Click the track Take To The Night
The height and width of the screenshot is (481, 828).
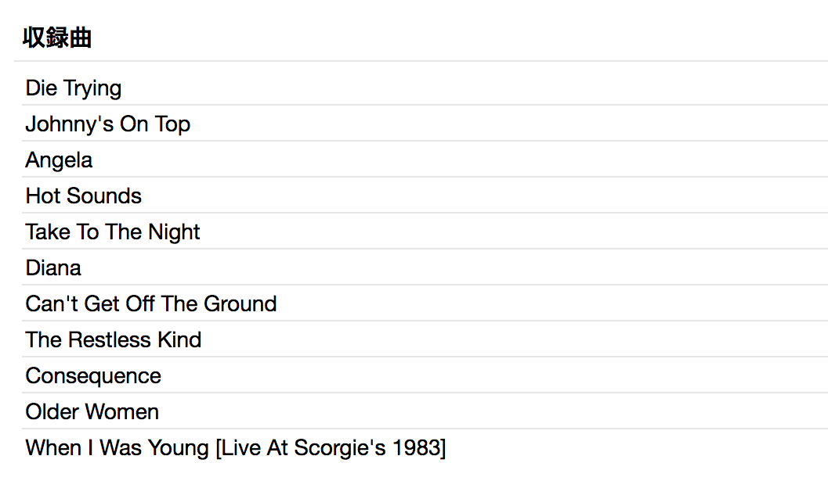click(x=113, y=232)
